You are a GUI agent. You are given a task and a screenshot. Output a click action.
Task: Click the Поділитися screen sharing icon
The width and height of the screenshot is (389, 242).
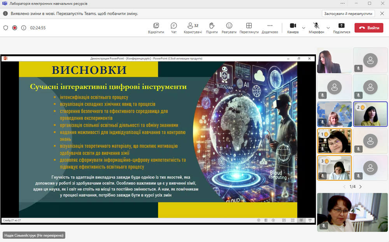point(342,27)
